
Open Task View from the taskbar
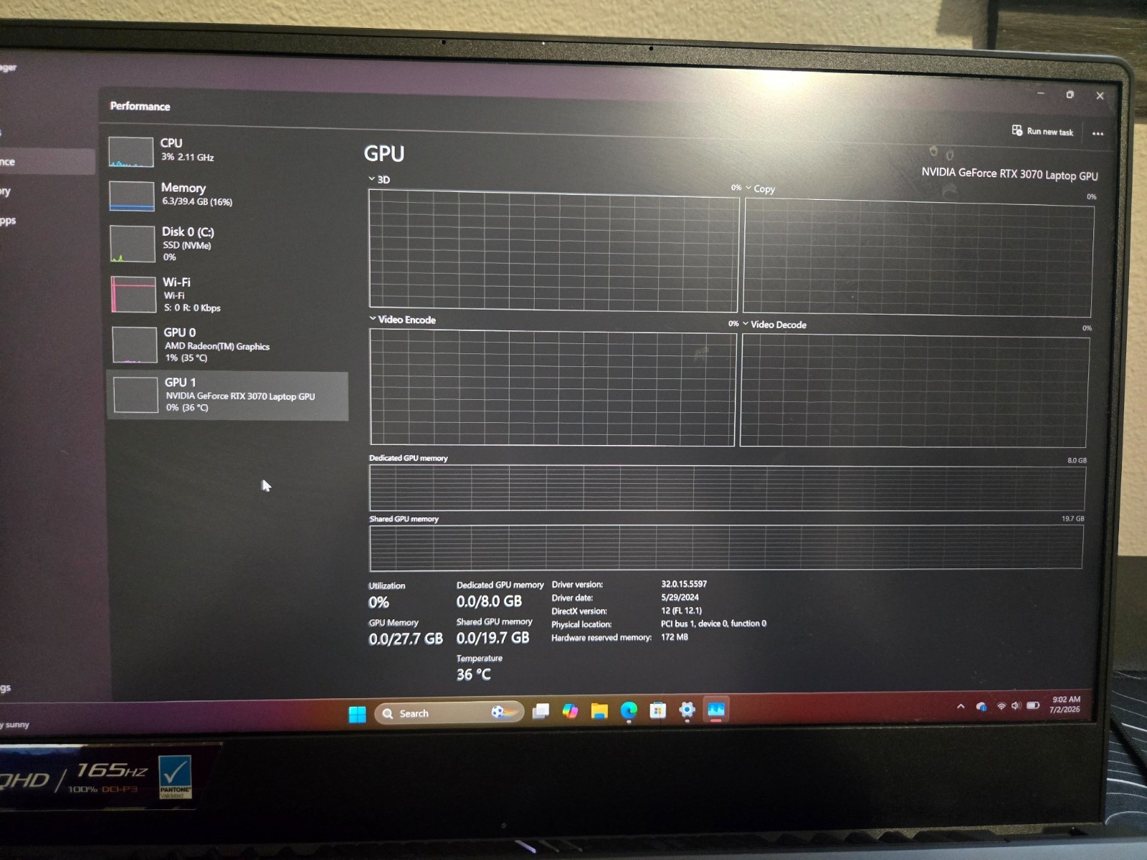tap(541, 711)
